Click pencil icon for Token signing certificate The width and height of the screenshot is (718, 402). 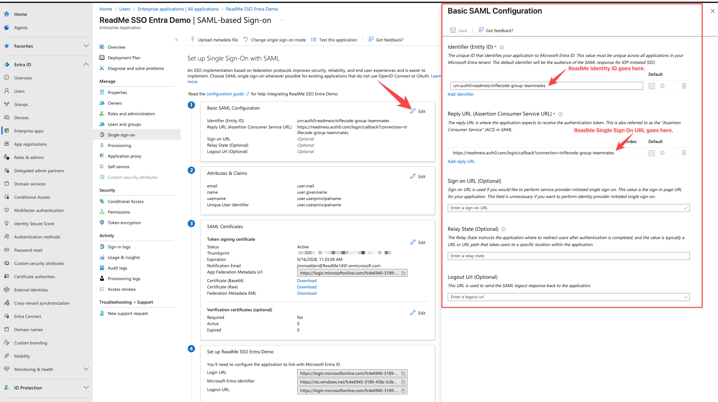click(x=413, y=242)
